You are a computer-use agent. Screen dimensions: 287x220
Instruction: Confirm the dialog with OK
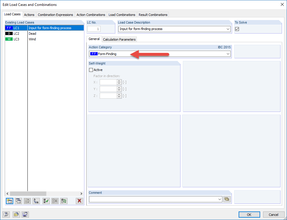249,214
